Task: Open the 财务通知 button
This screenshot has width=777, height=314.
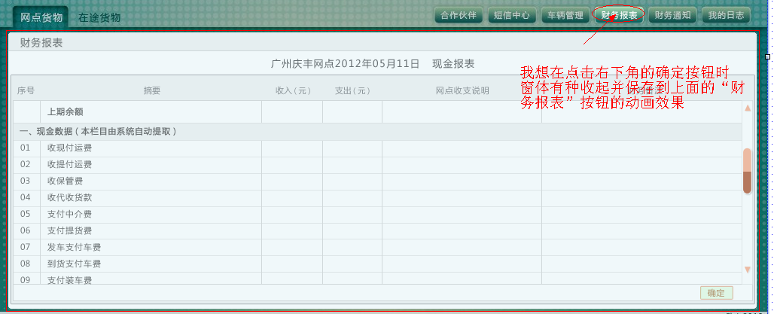Action: coord(672,15)
